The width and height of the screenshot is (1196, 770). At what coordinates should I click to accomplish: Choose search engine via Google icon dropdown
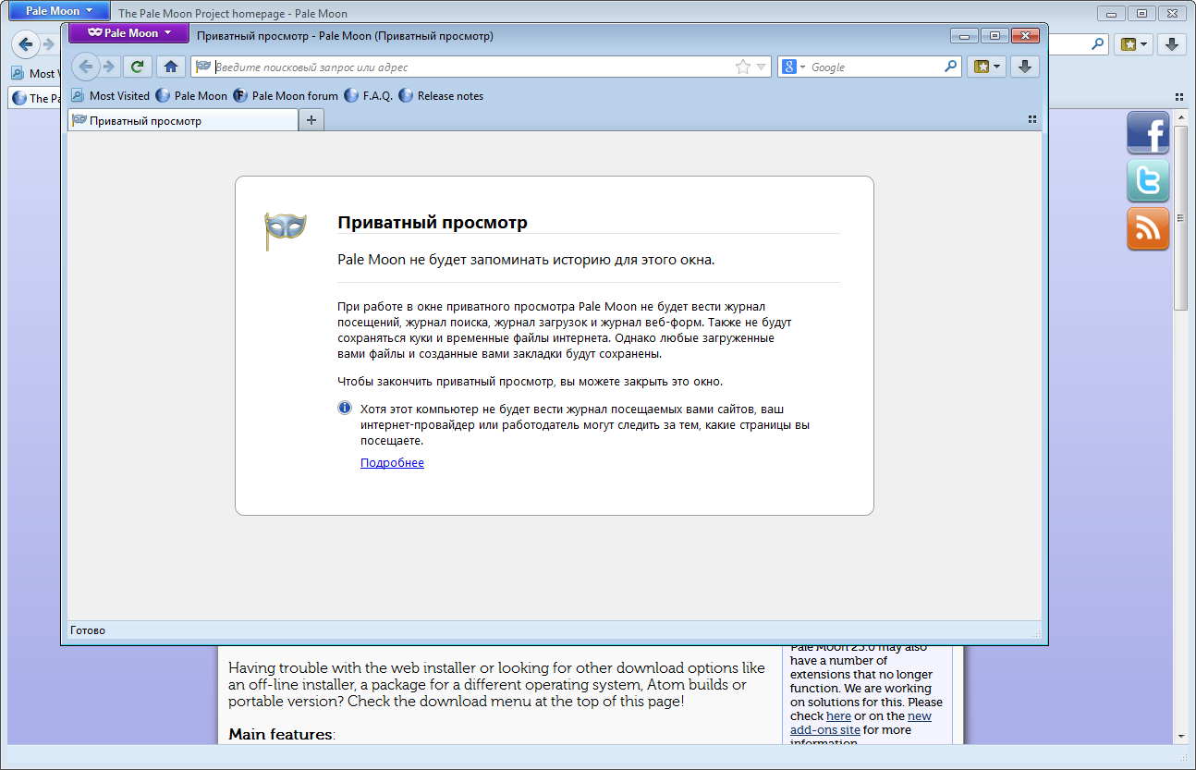click(794, 67)
